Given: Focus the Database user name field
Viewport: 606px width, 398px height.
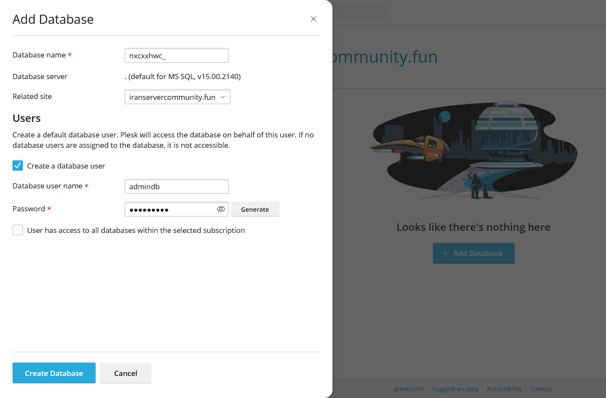Looking at the screenshot, I should [176, 187].
